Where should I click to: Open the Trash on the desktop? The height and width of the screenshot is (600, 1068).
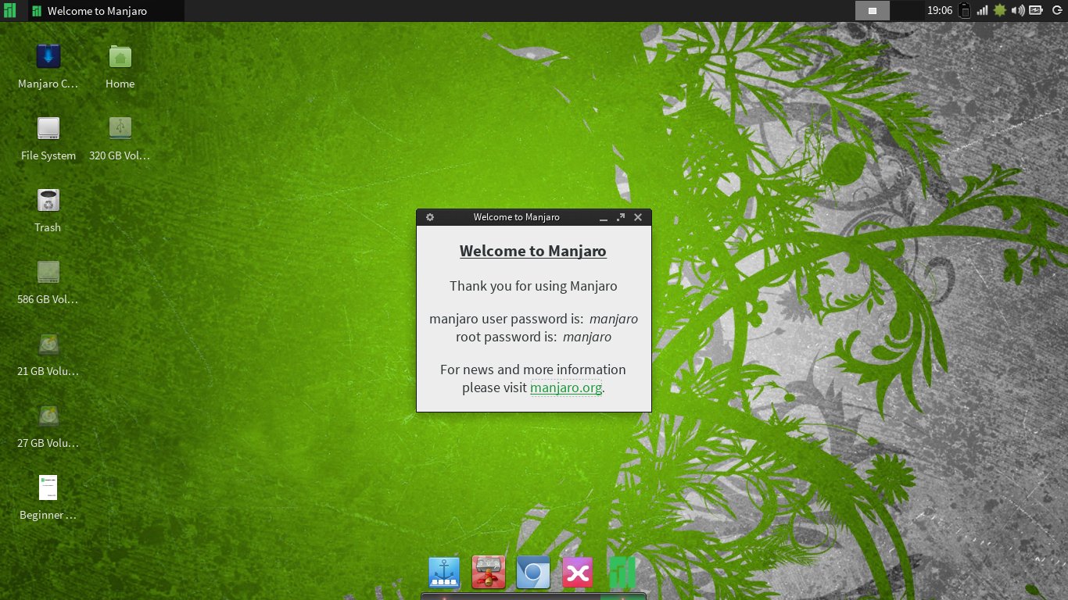point(48,201)
